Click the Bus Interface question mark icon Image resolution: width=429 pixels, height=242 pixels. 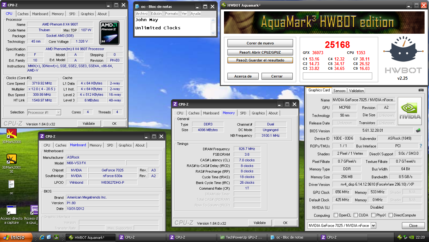pos(421,146)
